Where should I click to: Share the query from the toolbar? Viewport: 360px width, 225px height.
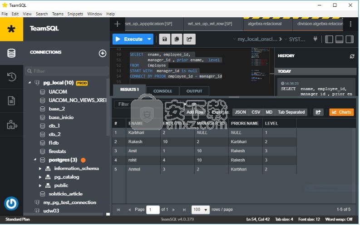pyautogui.click(x=189, y=39)
